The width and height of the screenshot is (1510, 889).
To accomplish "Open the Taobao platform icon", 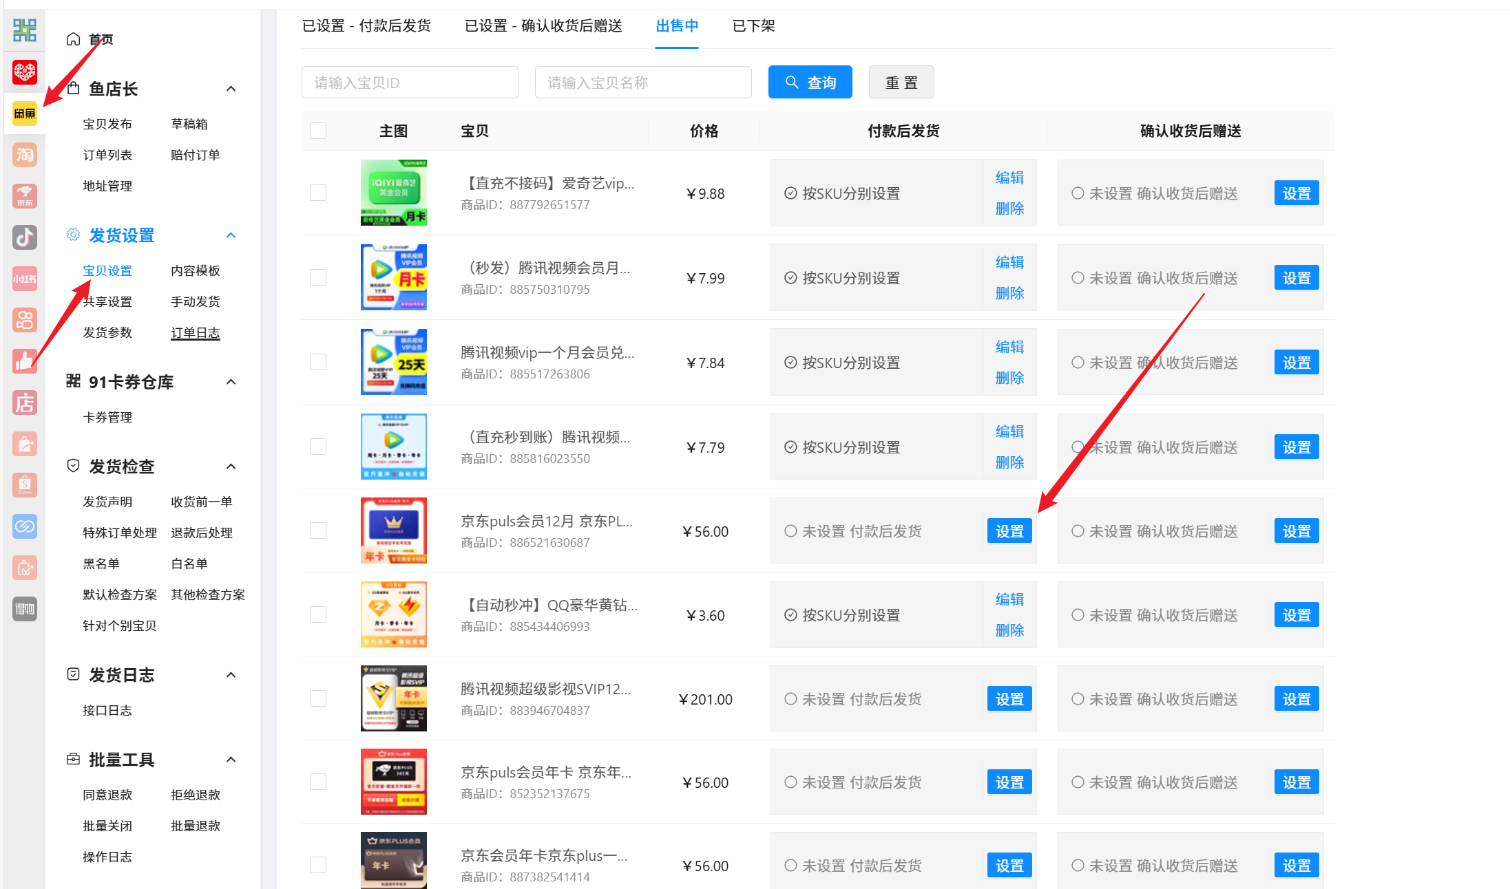I will pyautogui.click(x=25, y=155).
